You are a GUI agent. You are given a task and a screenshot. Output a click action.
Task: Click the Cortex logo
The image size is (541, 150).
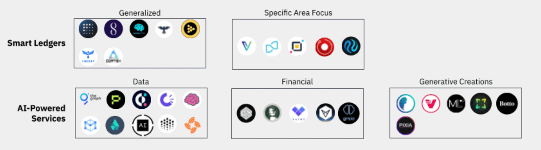tap(114, 57)
